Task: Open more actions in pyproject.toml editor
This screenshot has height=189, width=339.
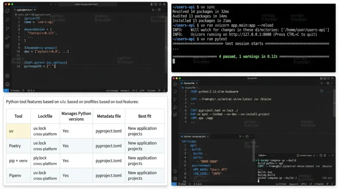Action: coord(164,10)
